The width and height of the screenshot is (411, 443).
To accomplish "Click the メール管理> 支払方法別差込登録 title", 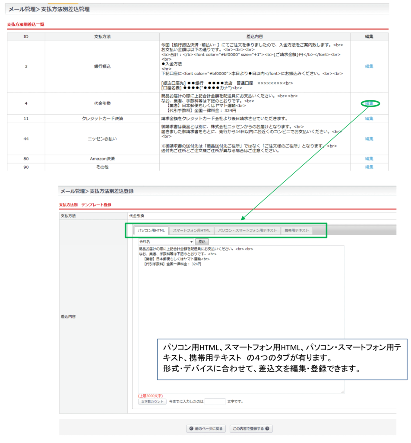I will point(97,191).
